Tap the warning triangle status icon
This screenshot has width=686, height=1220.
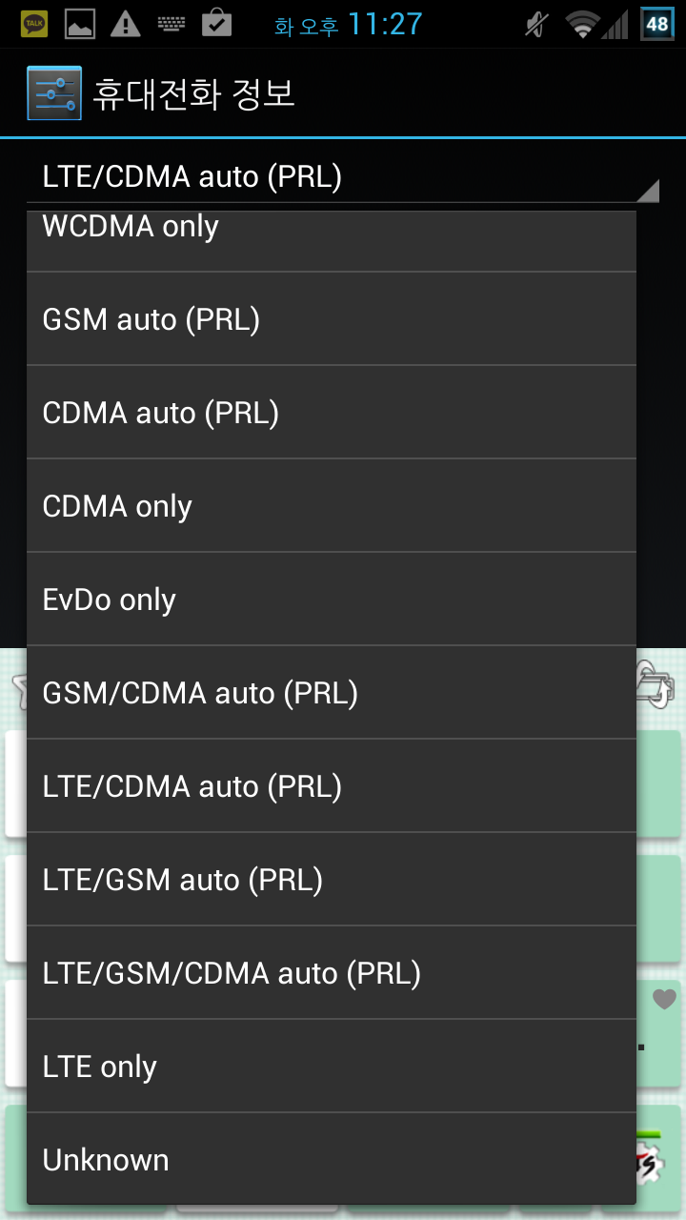125,24
